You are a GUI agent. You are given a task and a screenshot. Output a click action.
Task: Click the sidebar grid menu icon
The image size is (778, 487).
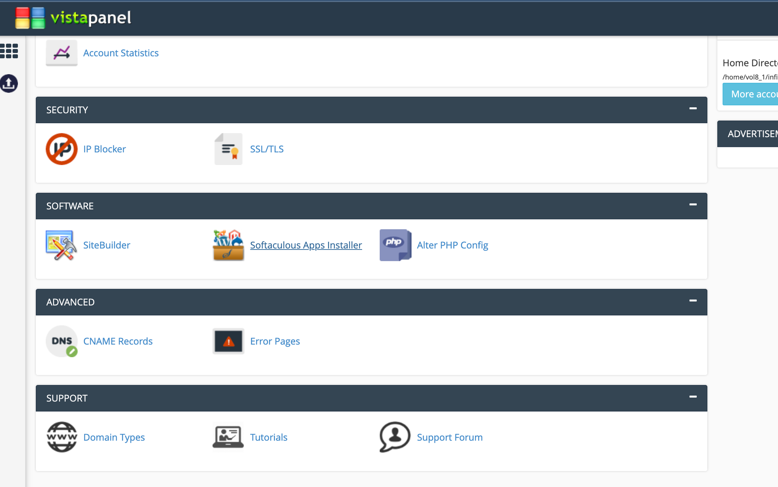click(9, 51)
